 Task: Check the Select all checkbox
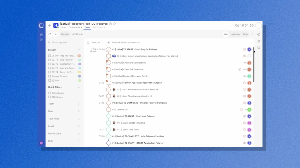tap(88, 42)
